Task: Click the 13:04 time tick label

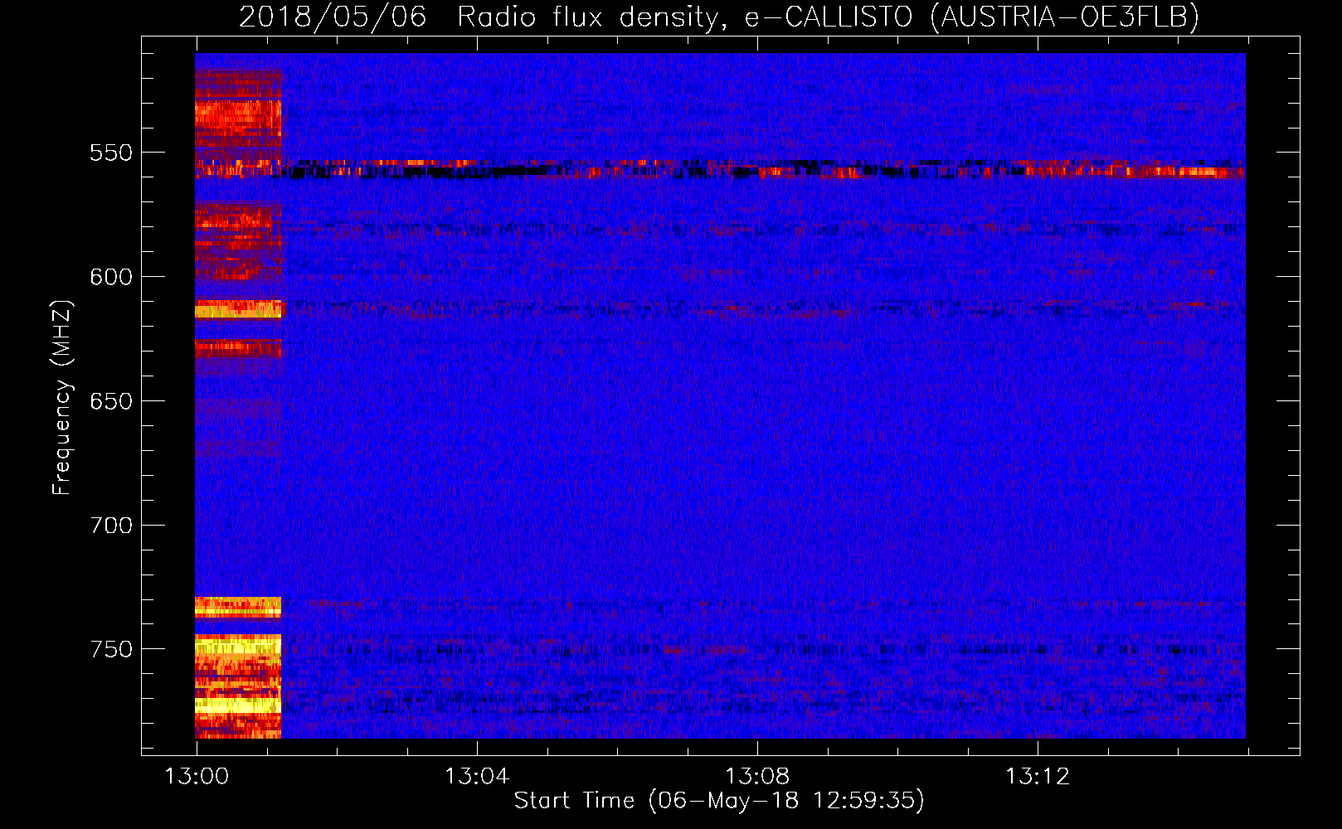Action: pyautogui.click(x=477, y=777)
